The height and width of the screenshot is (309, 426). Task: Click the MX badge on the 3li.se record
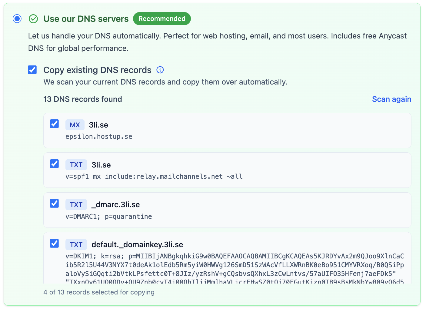(x=75, y=125)
